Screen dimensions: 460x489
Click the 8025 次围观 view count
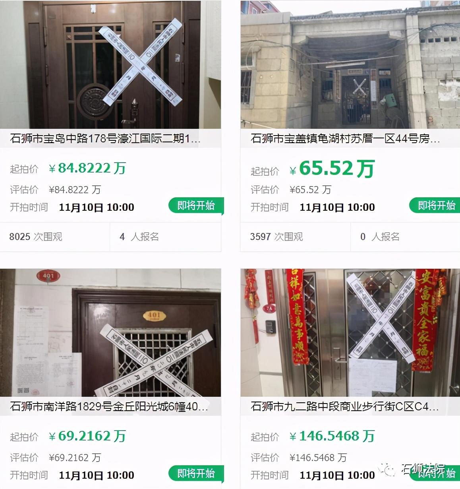pos(36,237)
